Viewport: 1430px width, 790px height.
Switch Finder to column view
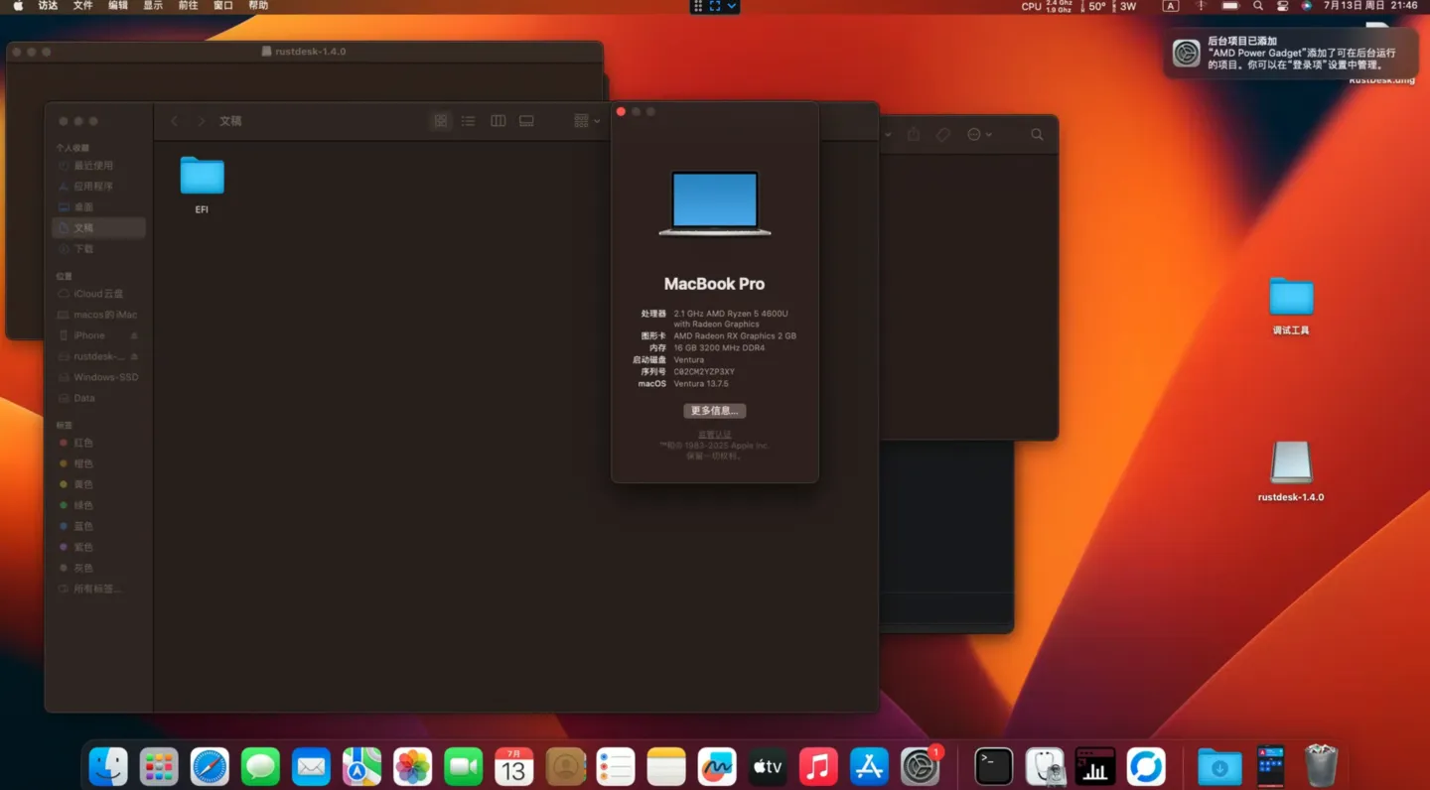498,121
